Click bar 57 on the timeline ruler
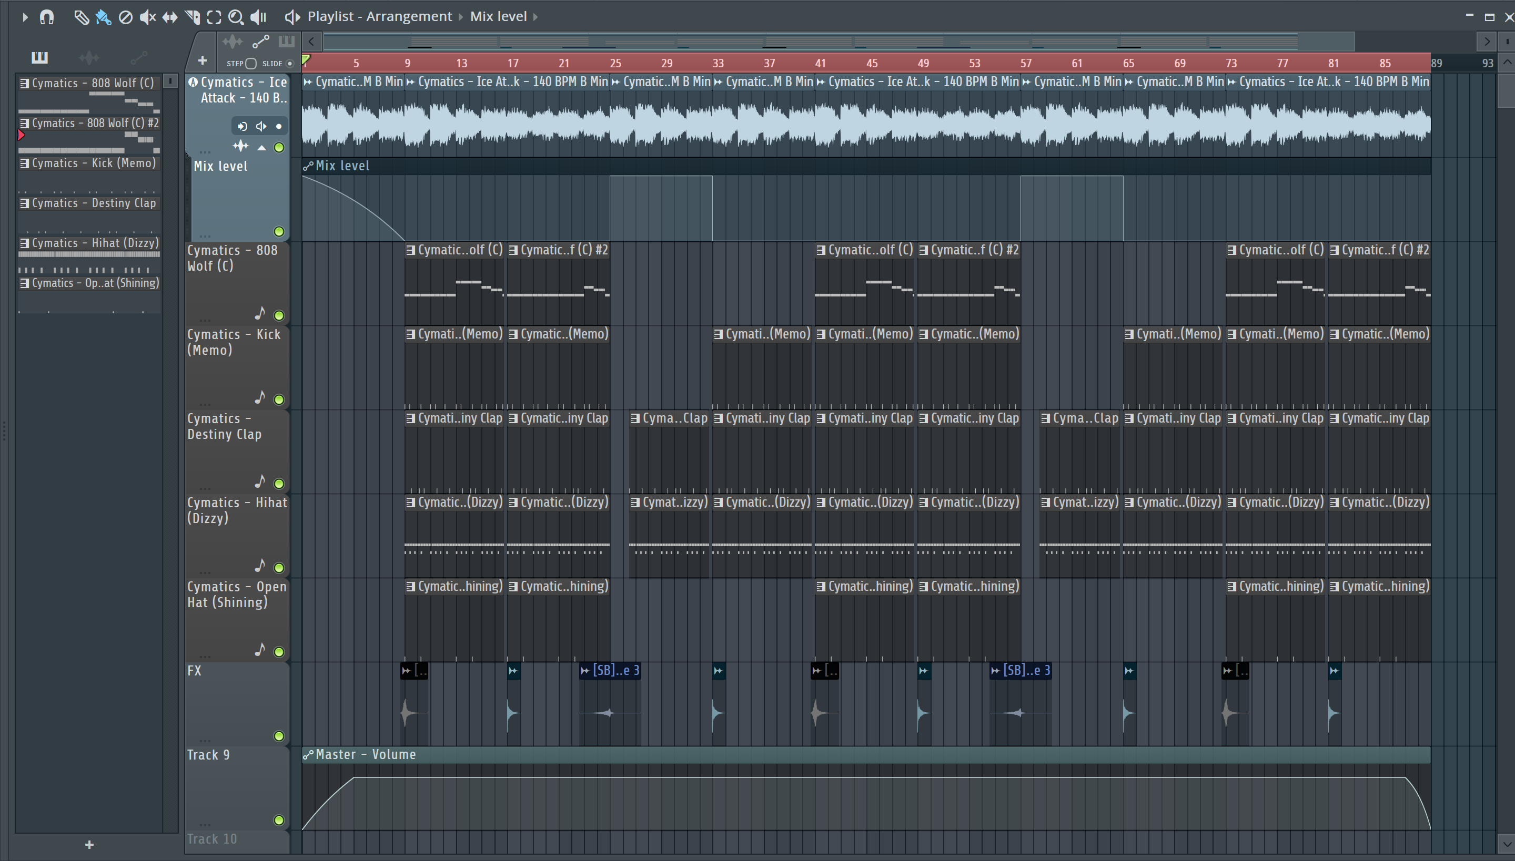Viewport: 1515px width, 861px height. point(1026,63)
